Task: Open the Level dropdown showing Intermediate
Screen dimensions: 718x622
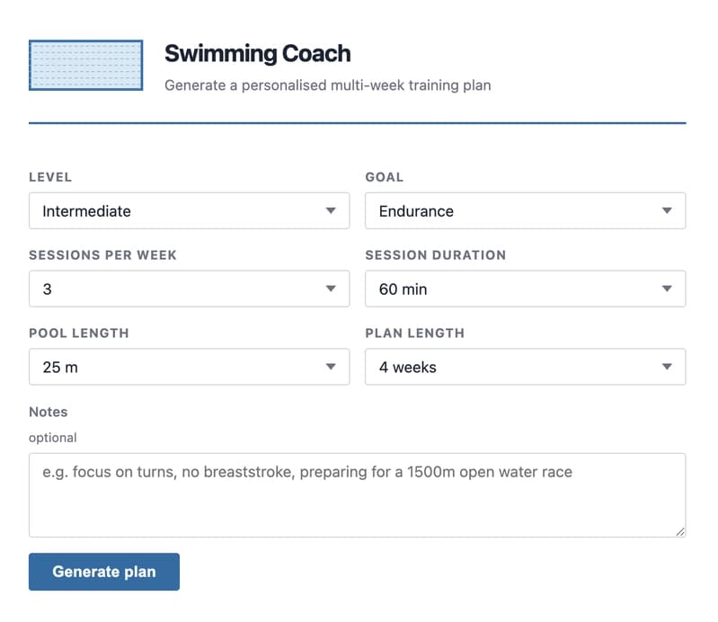Action: (189, 210)
